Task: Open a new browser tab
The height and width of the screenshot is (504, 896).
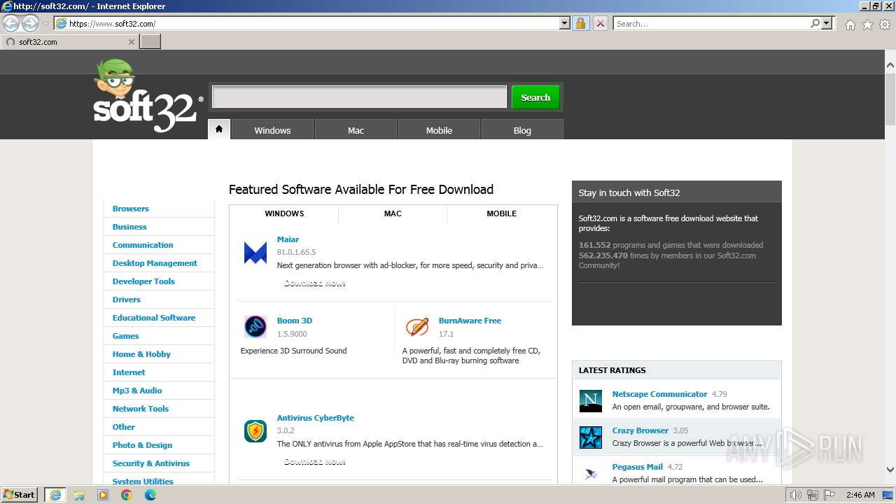Action: point(150,42)
